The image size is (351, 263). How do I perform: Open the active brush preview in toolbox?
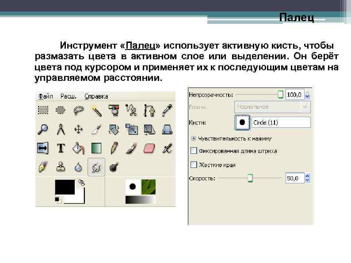click(133, 187)
